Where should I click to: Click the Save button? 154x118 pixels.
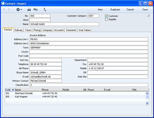click(x=145, y=9)
